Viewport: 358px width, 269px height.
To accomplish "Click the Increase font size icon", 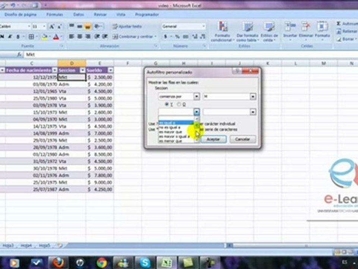I will (x=52, y=27).
